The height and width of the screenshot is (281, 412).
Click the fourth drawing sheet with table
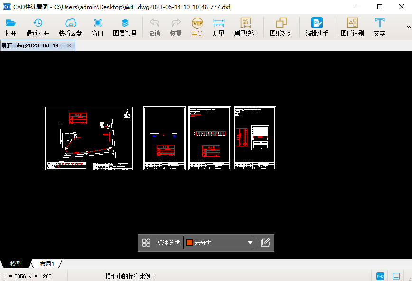[255, 138]
